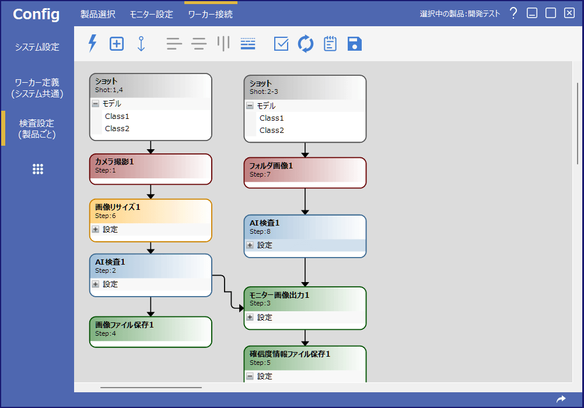Expand 設定 in 画像リサイズ1 node
The height and width of the screenshot is (408, 584).
[x=95, y=230]
